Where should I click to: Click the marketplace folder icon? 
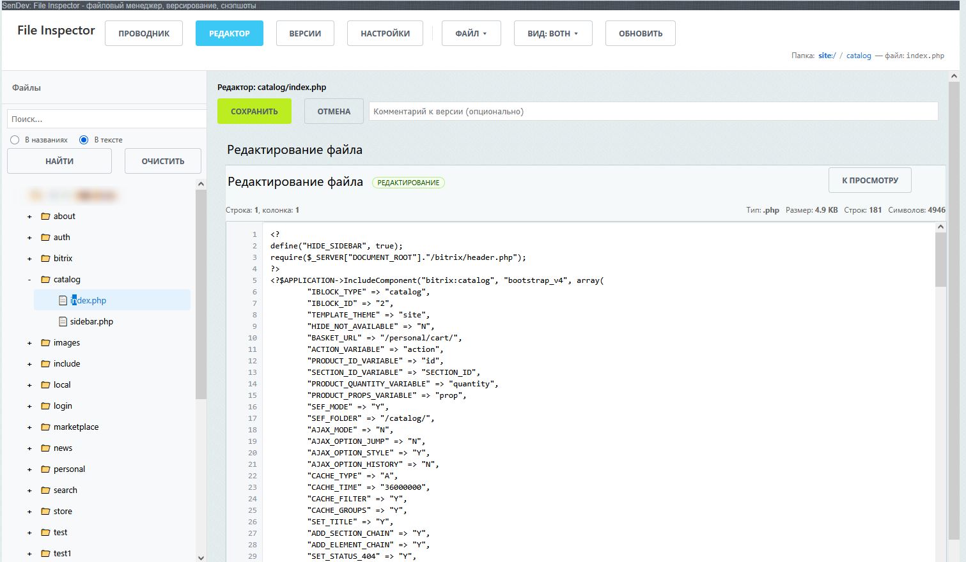click(x=45, y=427)
